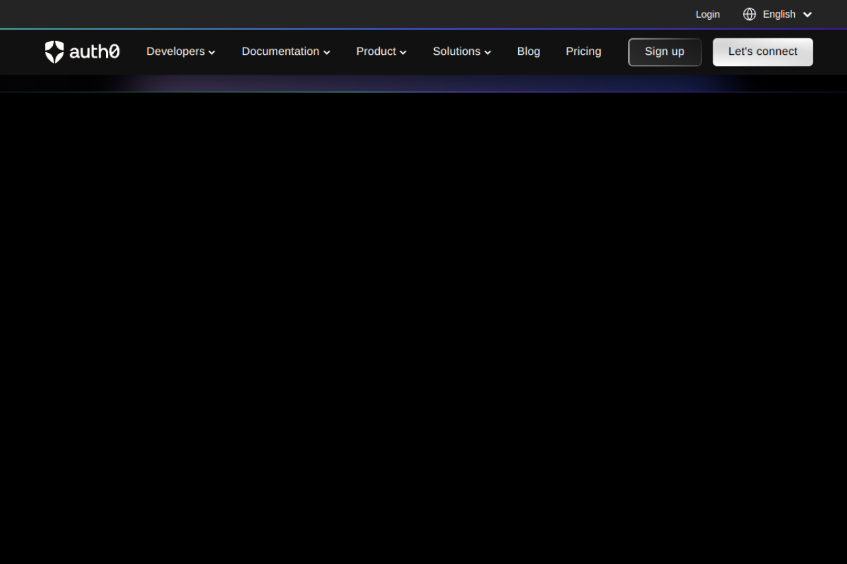Viewport: 847px width, 564px height.
Task: Open the Login link
Action: coord(707,15)
